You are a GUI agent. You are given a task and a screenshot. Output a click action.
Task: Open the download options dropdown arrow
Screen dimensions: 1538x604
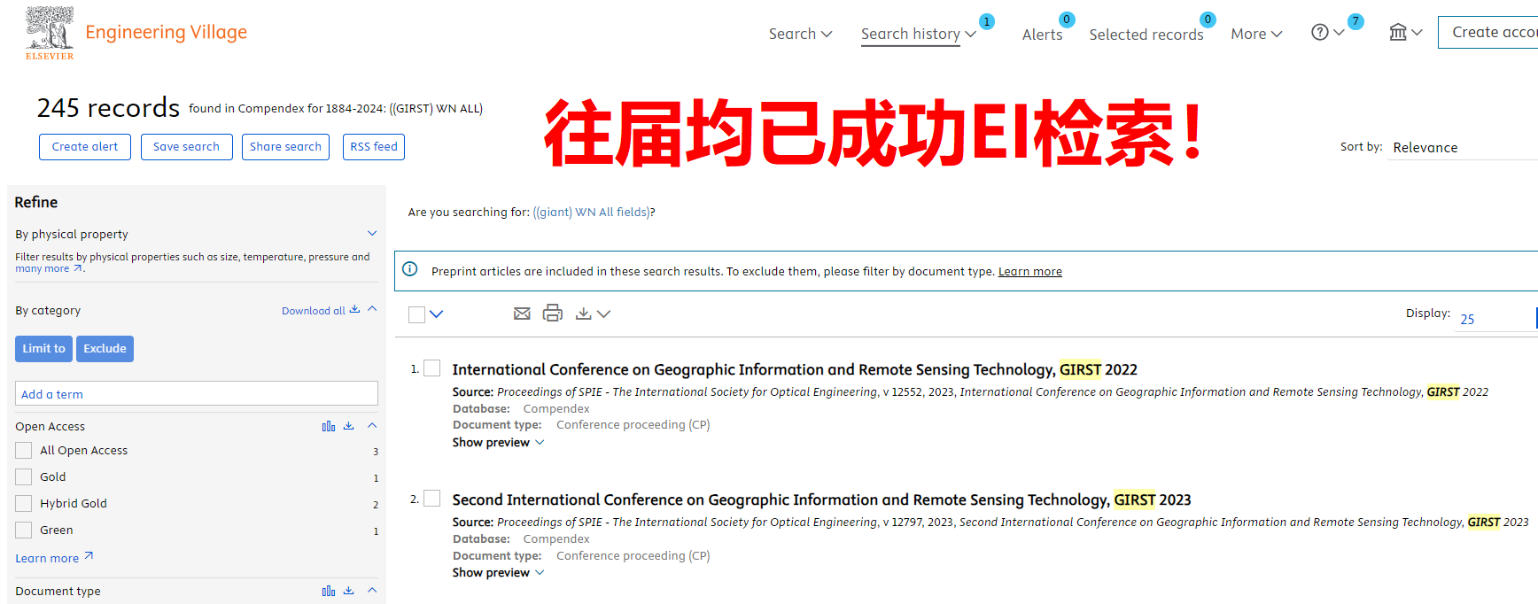pyautogui.click(x=604, y=314)
